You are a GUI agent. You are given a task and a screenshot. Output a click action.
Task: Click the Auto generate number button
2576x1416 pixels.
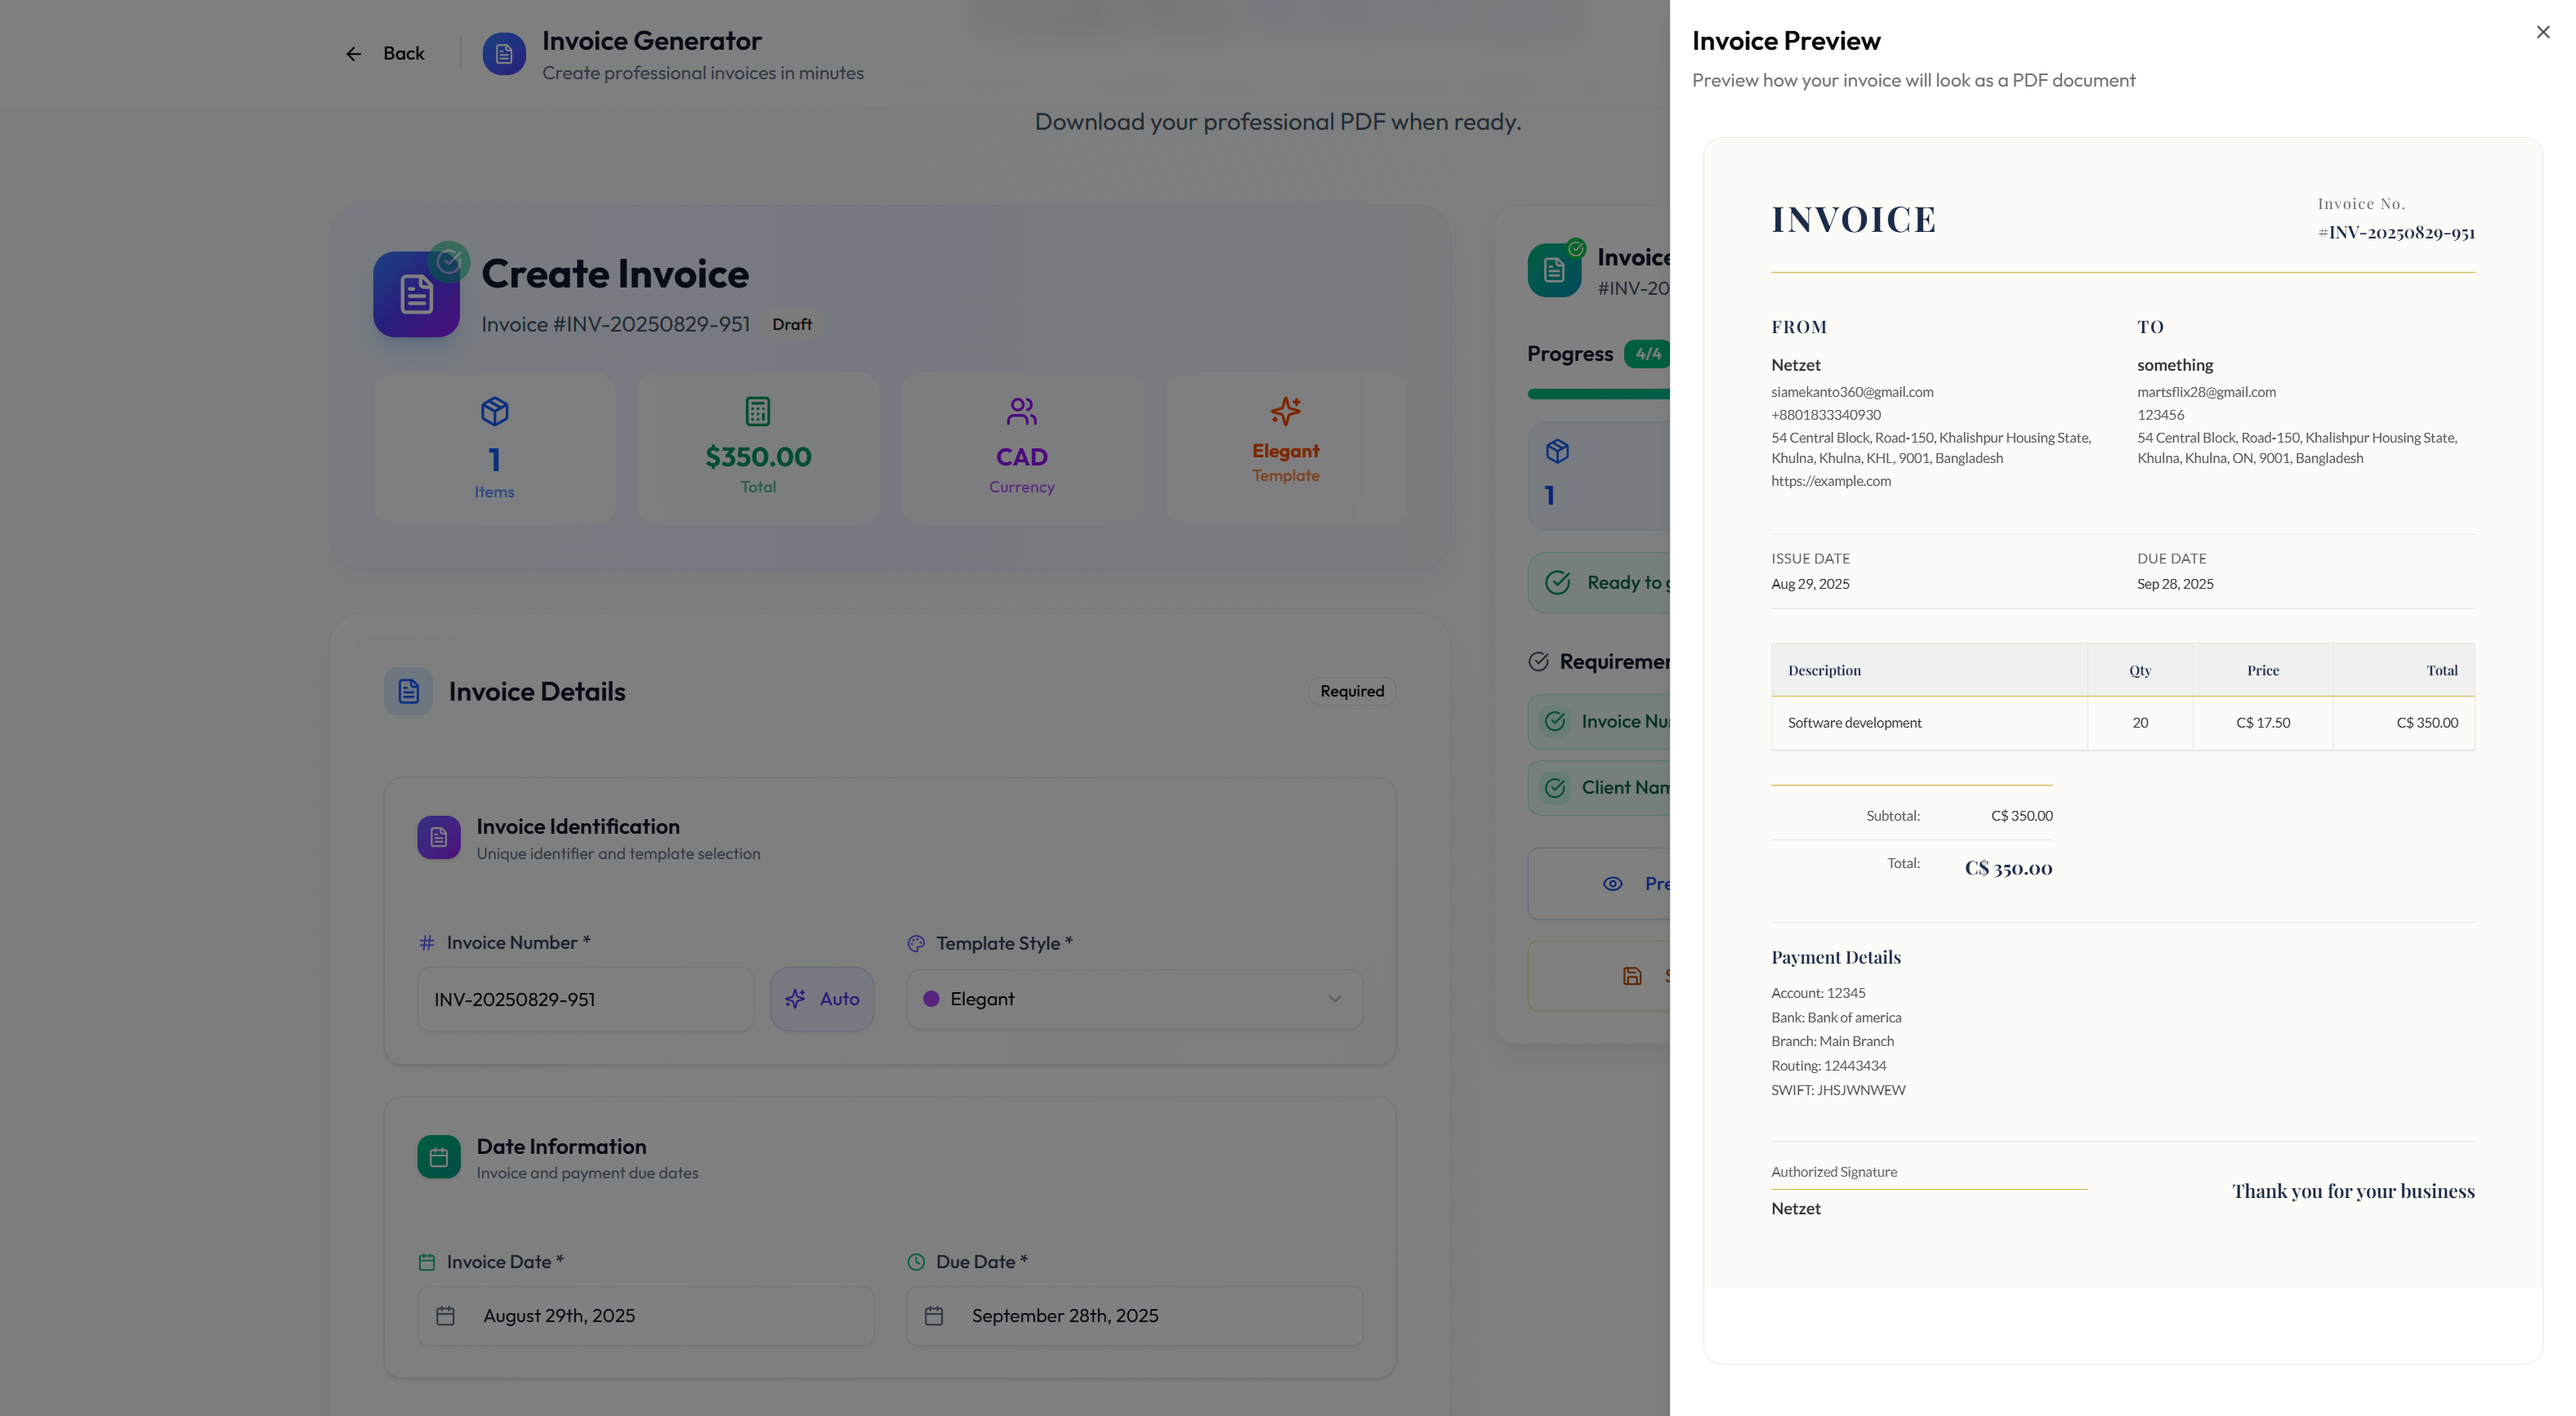pos(821,1000)
